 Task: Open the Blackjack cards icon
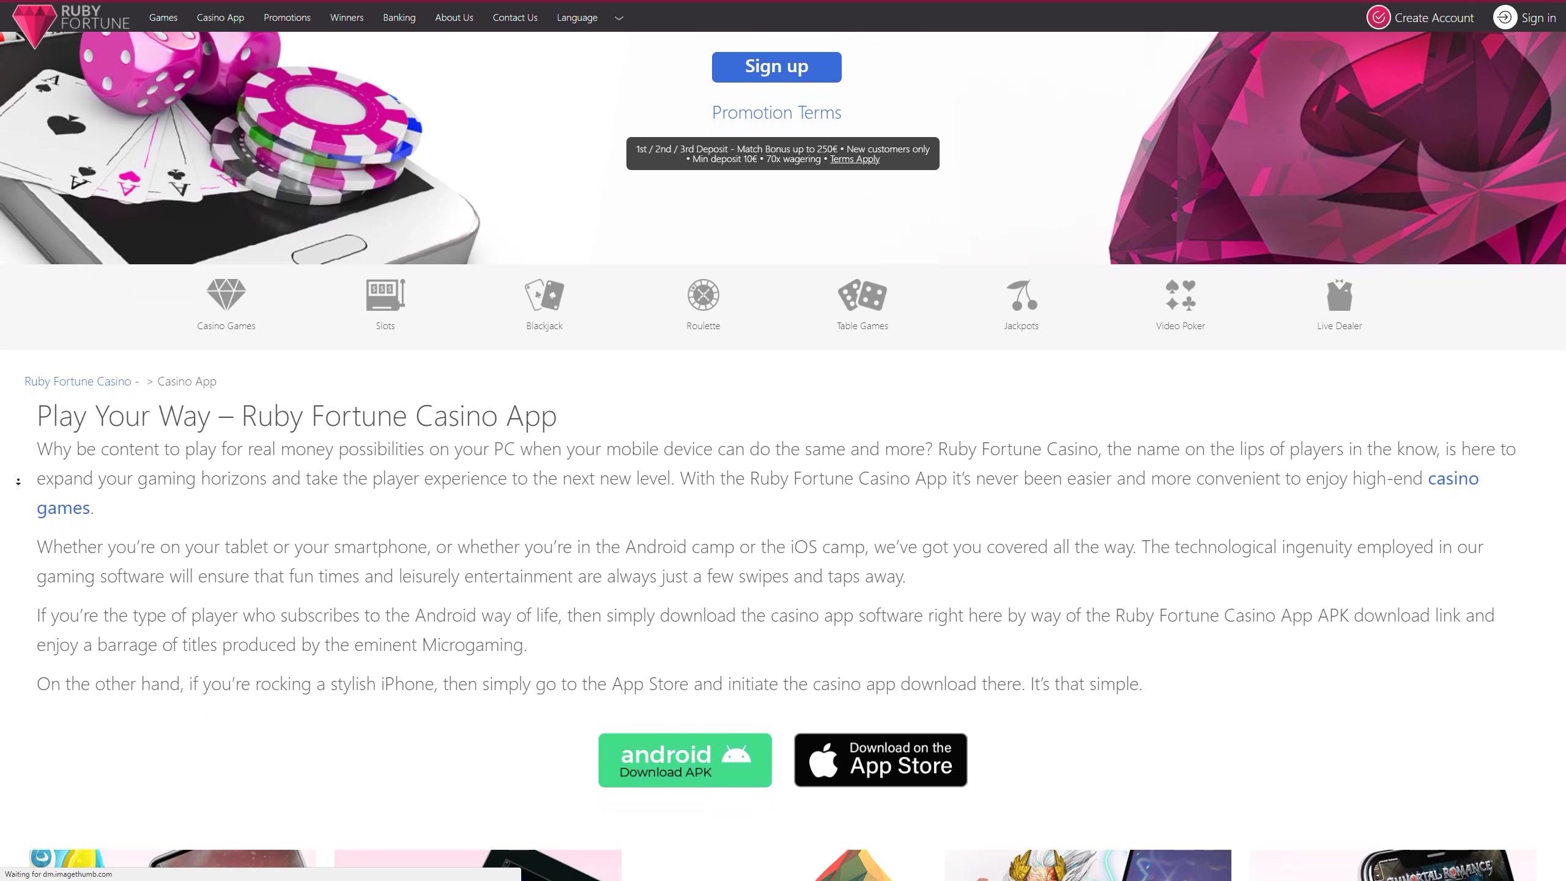tap(544, 295)
